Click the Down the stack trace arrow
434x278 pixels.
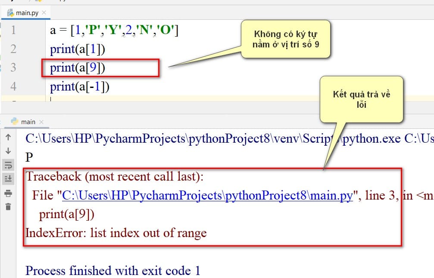coord(8,151)
